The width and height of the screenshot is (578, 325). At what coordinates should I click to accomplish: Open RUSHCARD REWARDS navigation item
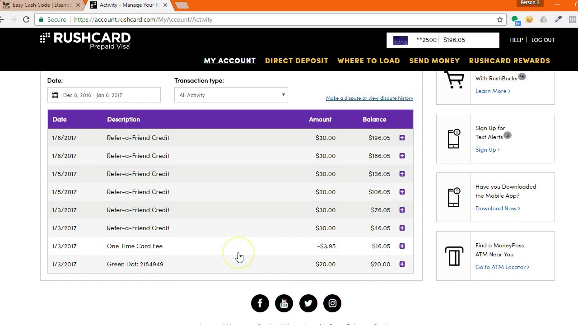click(x=509, y=60)
